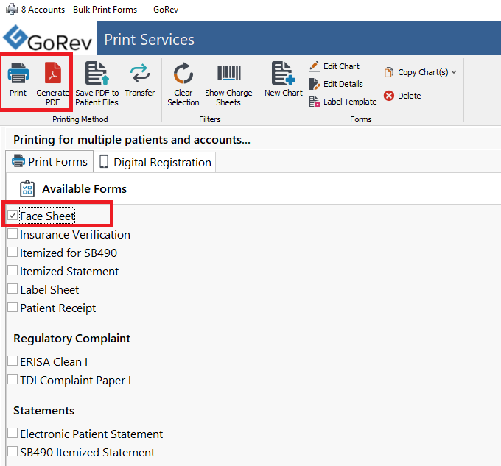Screen dimensions: 501x466
Task: Check the Itemized Statement checkbox
Action: pos(13,270)
